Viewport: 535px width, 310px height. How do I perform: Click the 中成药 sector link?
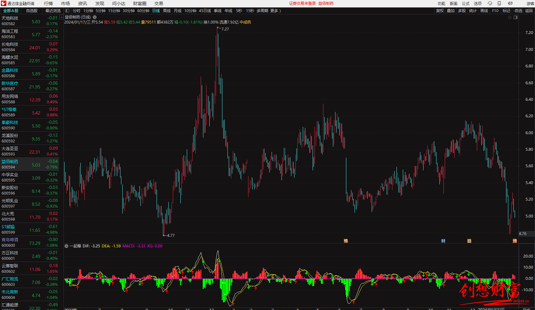click(x=245, y=22)
